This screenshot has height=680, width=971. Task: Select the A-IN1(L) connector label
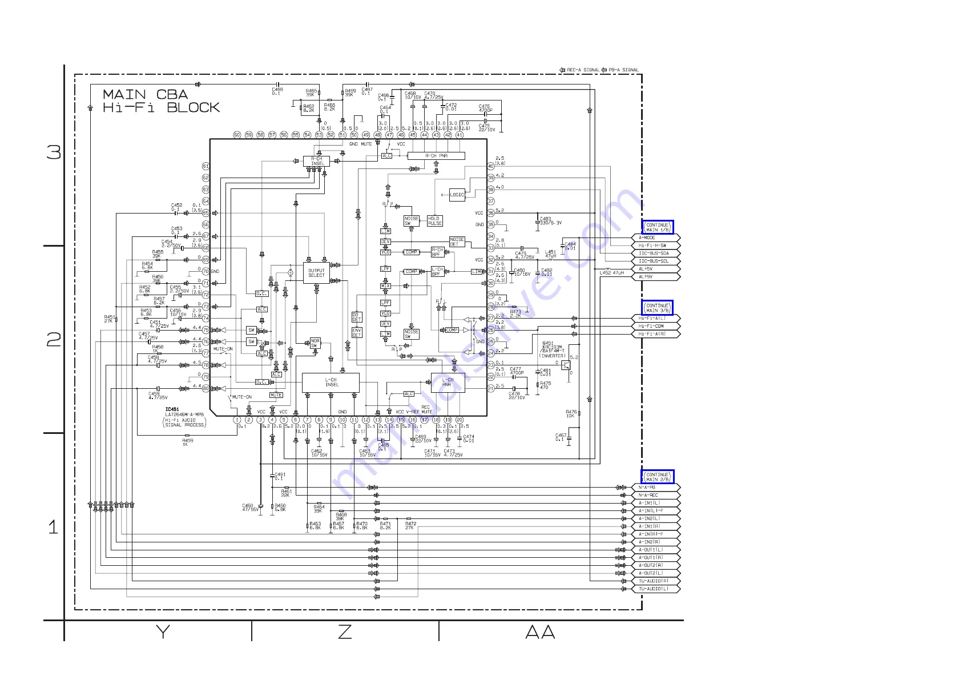coord(656,503)
